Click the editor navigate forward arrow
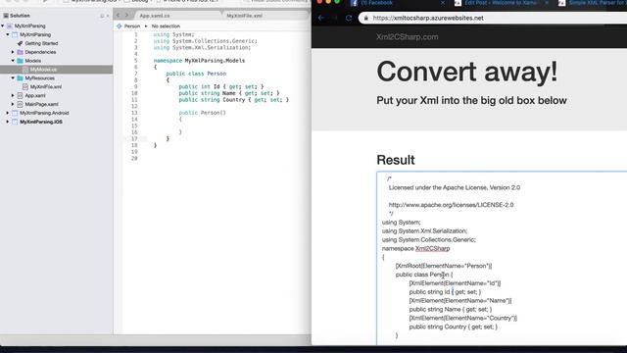The height and width of the screenshot is (353, 627). pyautogui.click(x=126, y=16)
